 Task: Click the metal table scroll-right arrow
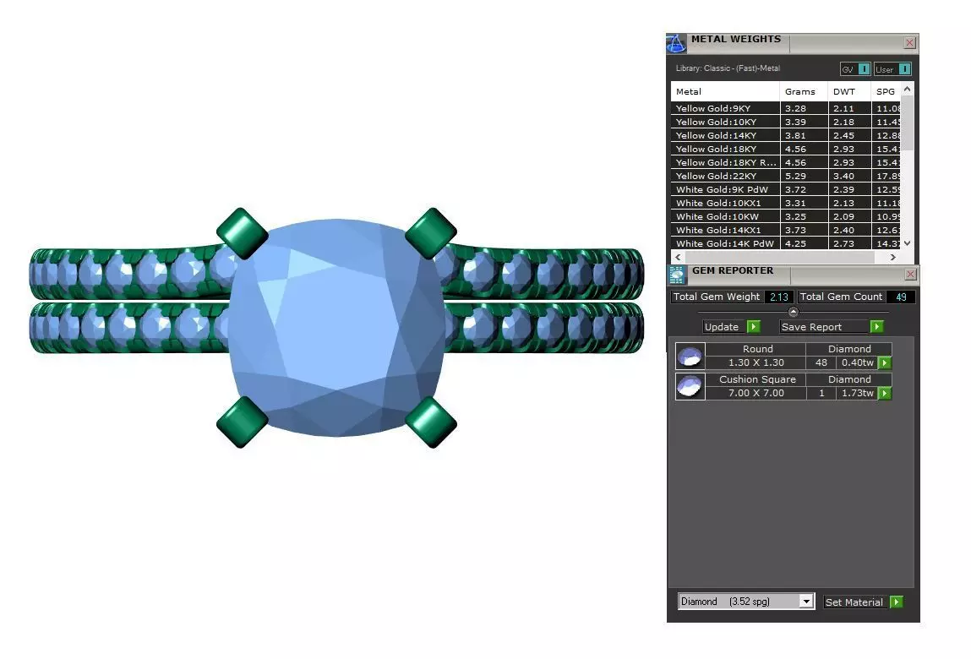click(x=893, y=257)
